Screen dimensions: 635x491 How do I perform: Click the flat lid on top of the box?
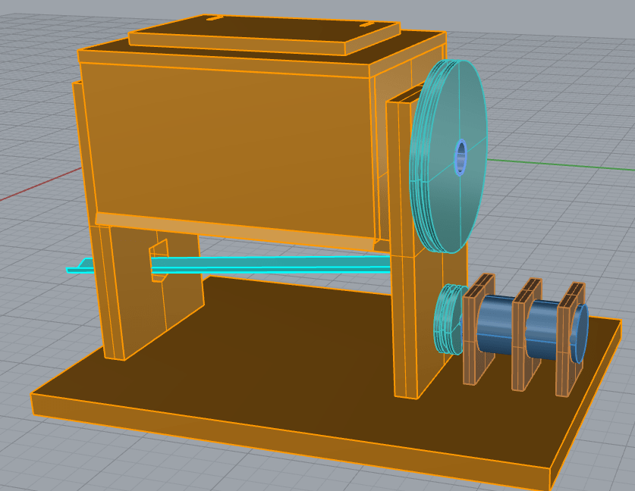(266, 30)
